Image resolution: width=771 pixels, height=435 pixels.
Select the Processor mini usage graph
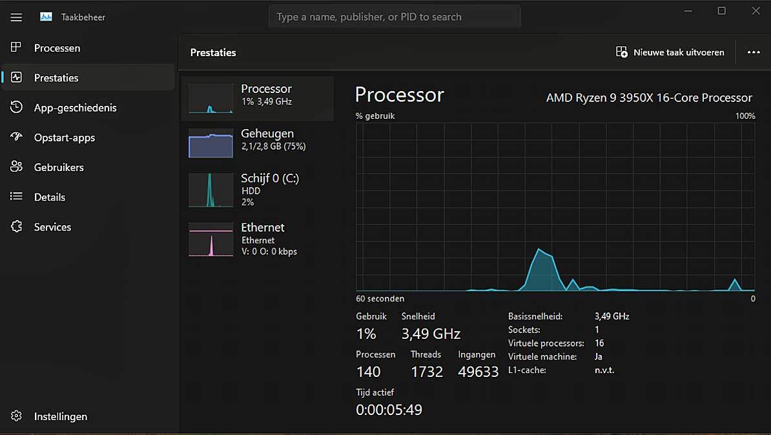point(211,98)
